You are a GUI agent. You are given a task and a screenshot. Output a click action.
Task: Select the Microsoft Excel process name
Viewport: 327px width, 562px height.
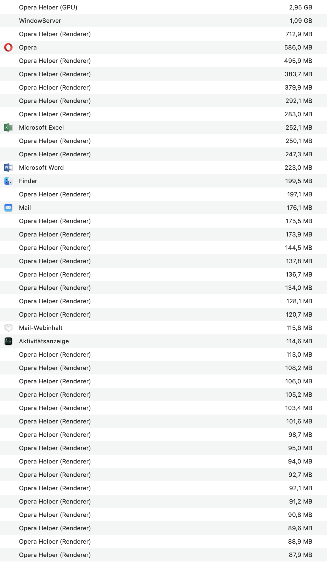(x=41, y=127)
